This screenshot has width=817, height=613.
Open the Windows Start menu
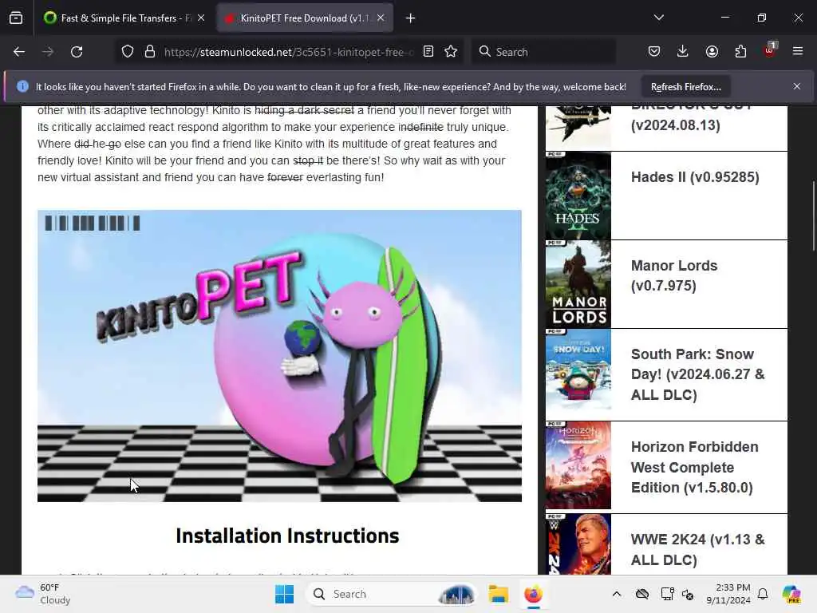[x=285, y=594]
